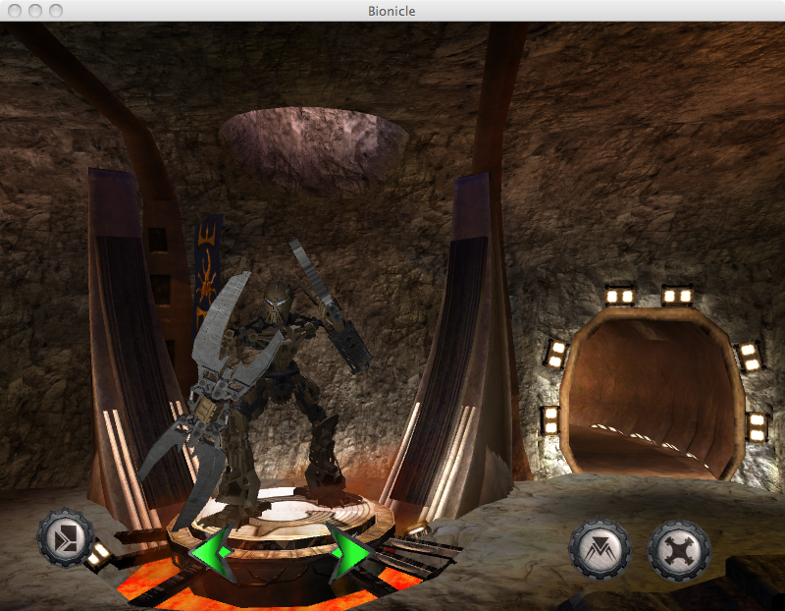Click the Bionicle window title text

pos(392,11)
